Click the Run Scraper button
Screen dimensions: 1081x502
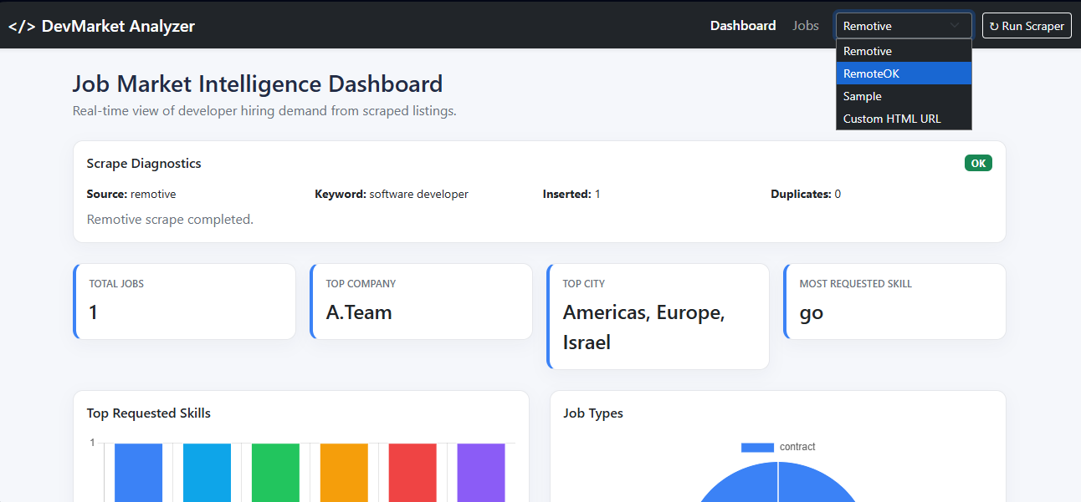(x=1027, y=25)
